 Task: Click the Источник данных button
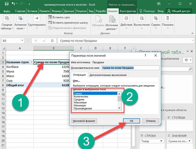pos(112,23)
